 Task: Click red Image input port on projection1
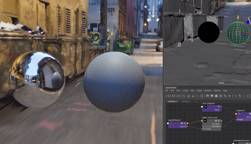point(236,119)
